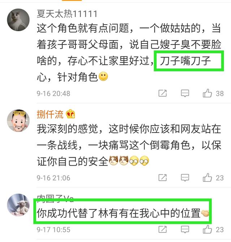
Task: Click the crown membership badge beside 捌仟流
Action: [x=70, y=114]
